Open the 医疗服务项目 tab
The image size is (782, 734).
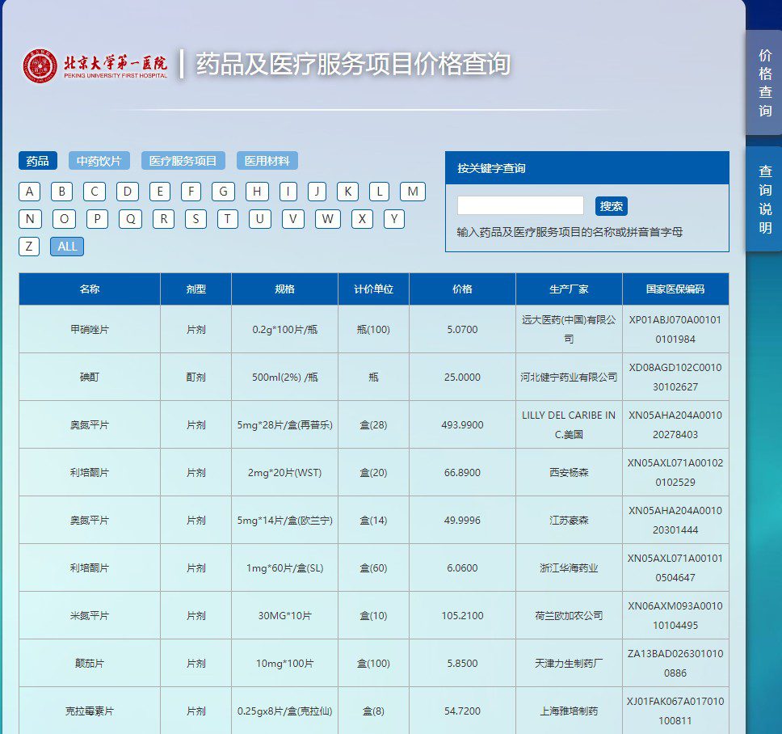tap(183, 161)
